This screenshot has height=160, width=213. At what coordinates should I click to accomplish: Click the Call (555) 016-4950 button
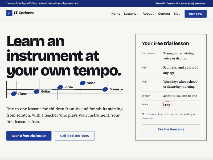75,136
